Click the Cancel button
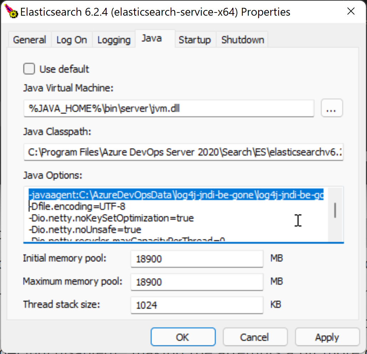The width and height of the screenshot is (367, 354). pyautogui.click(x=255, y=337)
